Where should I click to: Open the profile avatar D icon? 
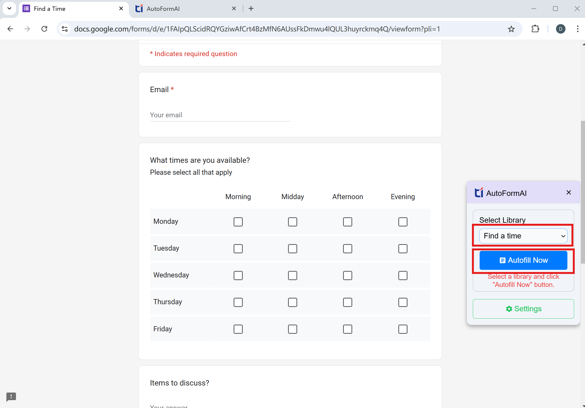tap(561, 29)
